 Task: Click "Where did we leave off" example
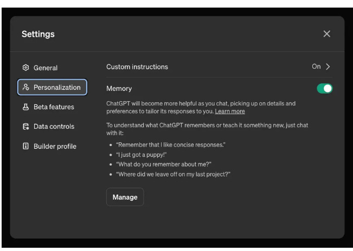(x=173, y=174)
